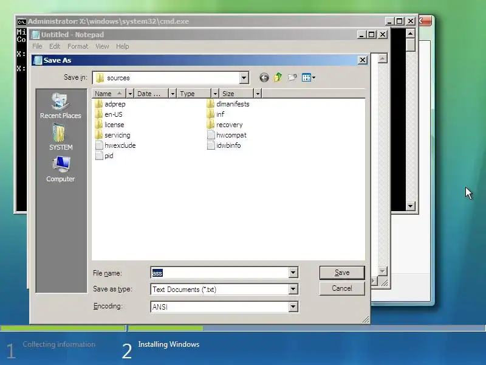Open Computer in the places bar
The image size is (486, 365).
click(x=60, y=169)
